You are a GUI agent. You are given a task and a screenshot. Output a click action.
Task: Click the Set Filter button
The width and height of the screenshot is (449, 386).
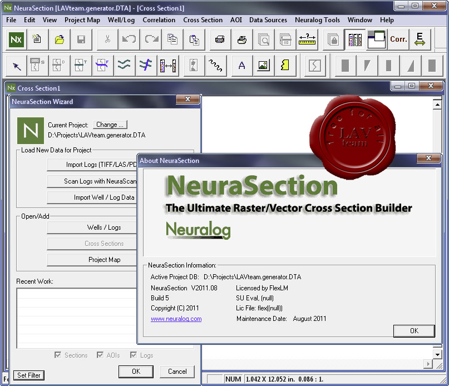pyautogui.click(x=28, y=375)
